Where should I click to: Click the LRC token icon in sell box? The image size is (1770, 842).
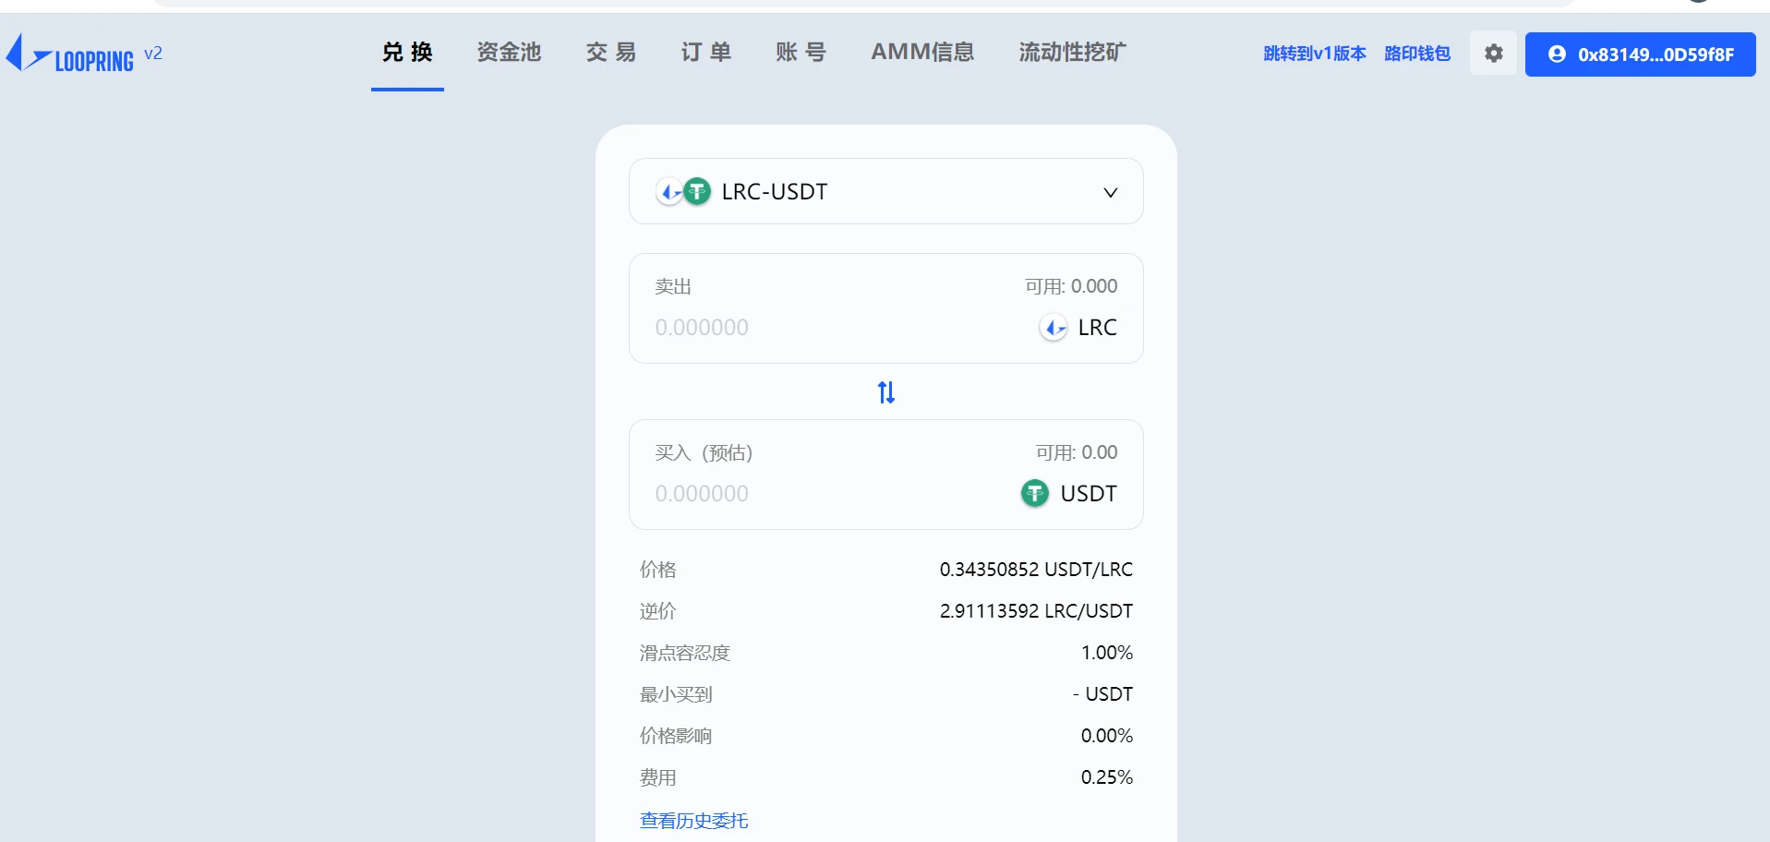click(x=1054, y=327)
